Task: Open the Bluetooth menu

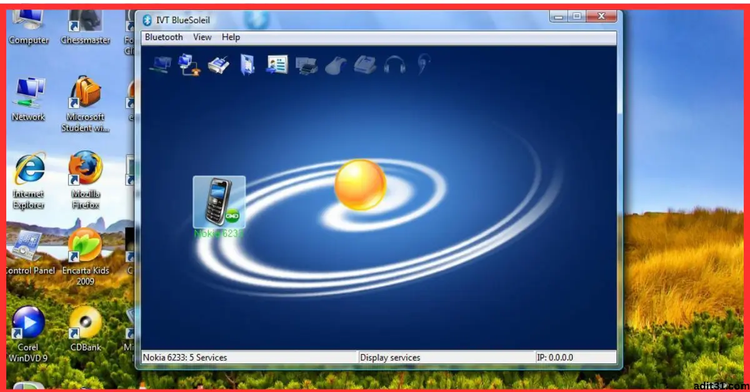Action: pos(164,37)
